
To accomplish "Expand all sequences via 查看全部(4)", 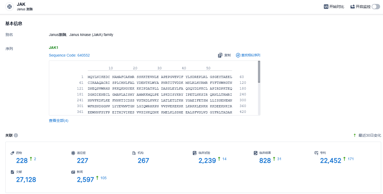I will [58, 121].
